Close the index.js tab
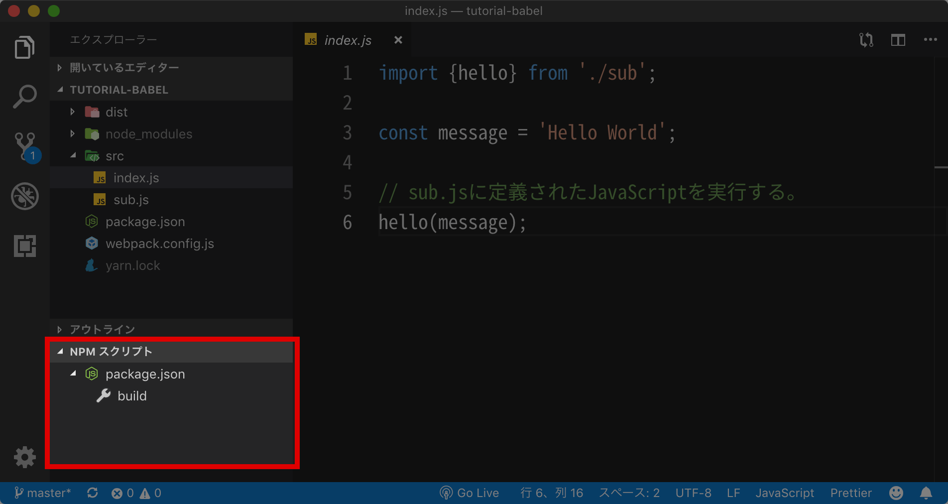948x504 pixels. tap(398, 40)
